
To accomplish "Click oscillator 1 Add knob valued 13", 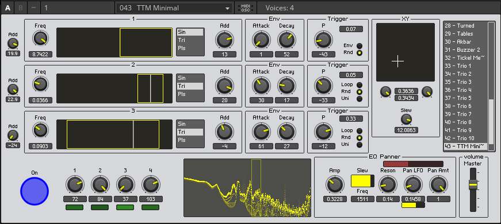I will click(x=225, y=40).
